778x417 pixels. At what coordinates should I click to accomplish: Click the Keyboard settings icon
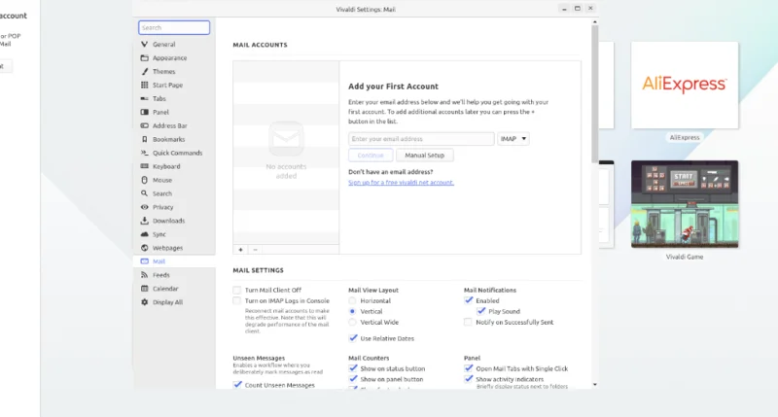(x=144, y=166)
